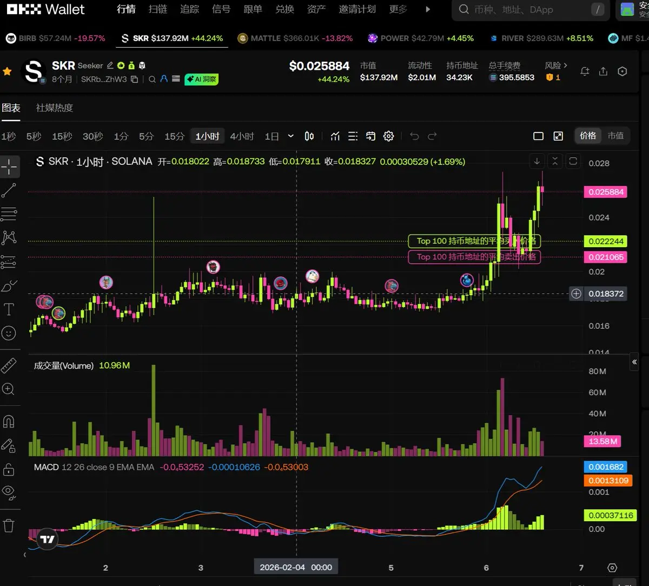Select the 4小时 timeframe

[x=242, y=136]
